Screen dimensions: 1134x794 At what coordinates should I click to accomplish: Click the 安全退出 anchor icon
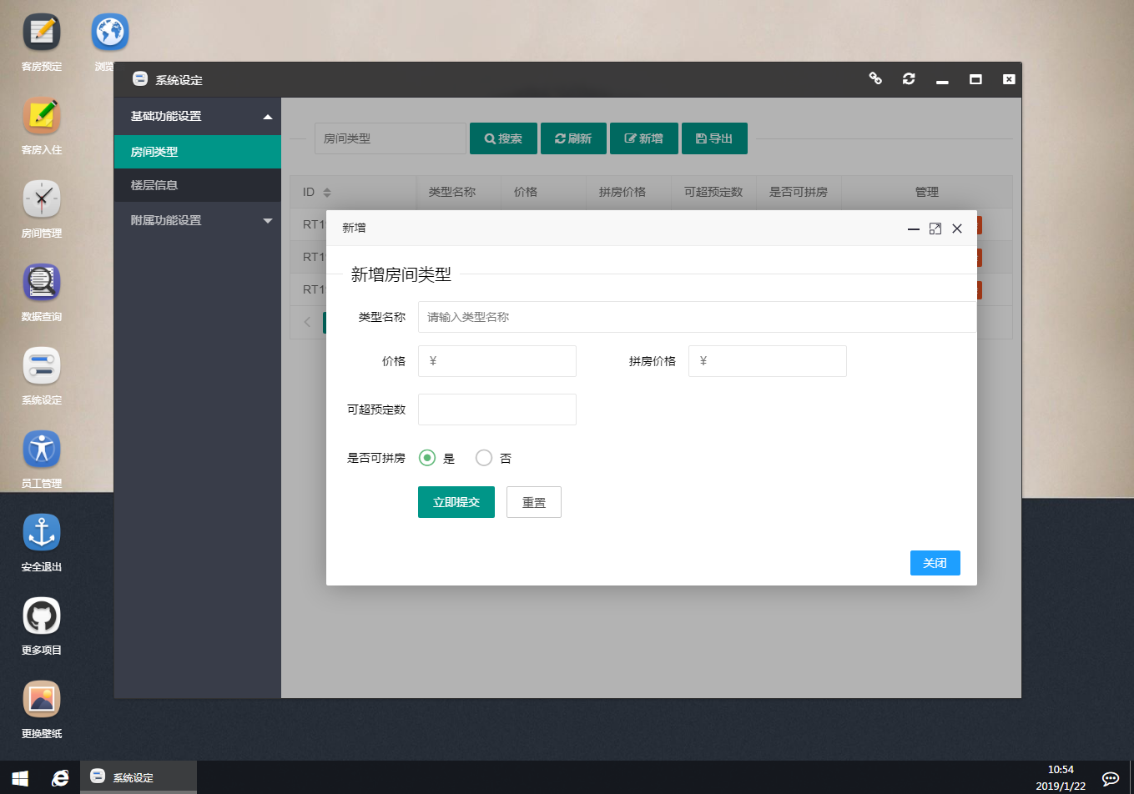[x=42, y=533]
